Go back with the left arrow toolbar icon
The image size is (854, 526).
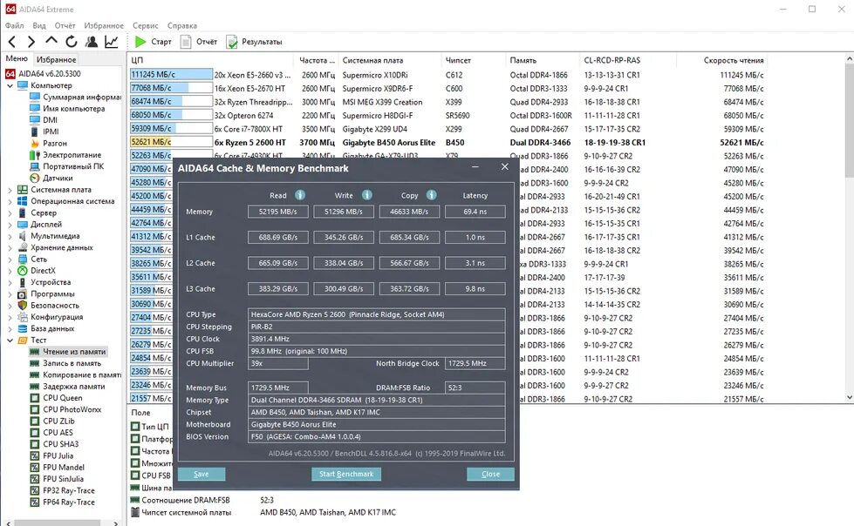pyautogui.click(x=12, y=41)
